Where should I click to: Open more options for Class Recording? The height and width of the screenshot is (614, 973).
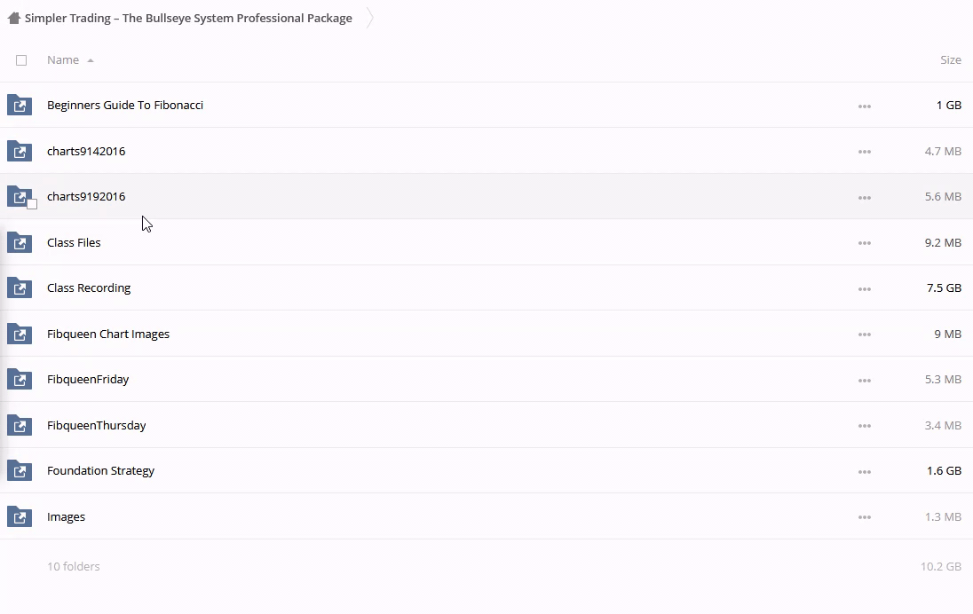tap(864, 289)
